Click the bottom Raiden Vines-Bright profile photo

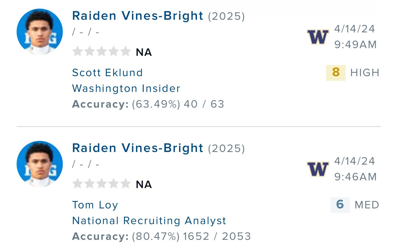click(40, 164)
